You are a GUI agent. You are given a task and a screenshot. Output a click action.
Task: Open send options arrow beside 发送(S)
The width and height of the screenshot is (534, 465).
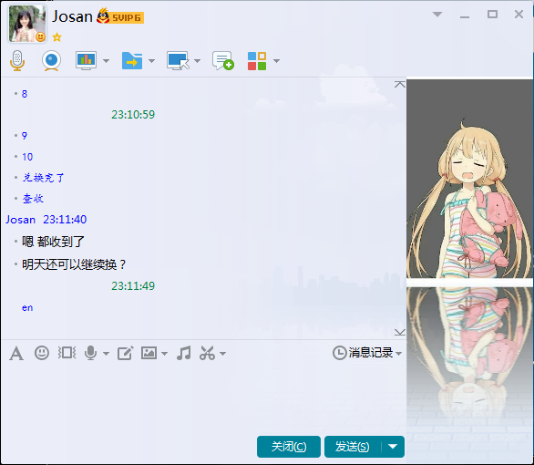coord(393,446)
